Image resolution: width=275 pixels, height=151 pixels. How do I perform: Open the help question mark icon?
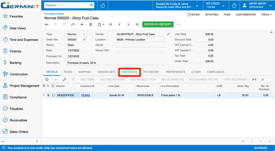point(234,5)
